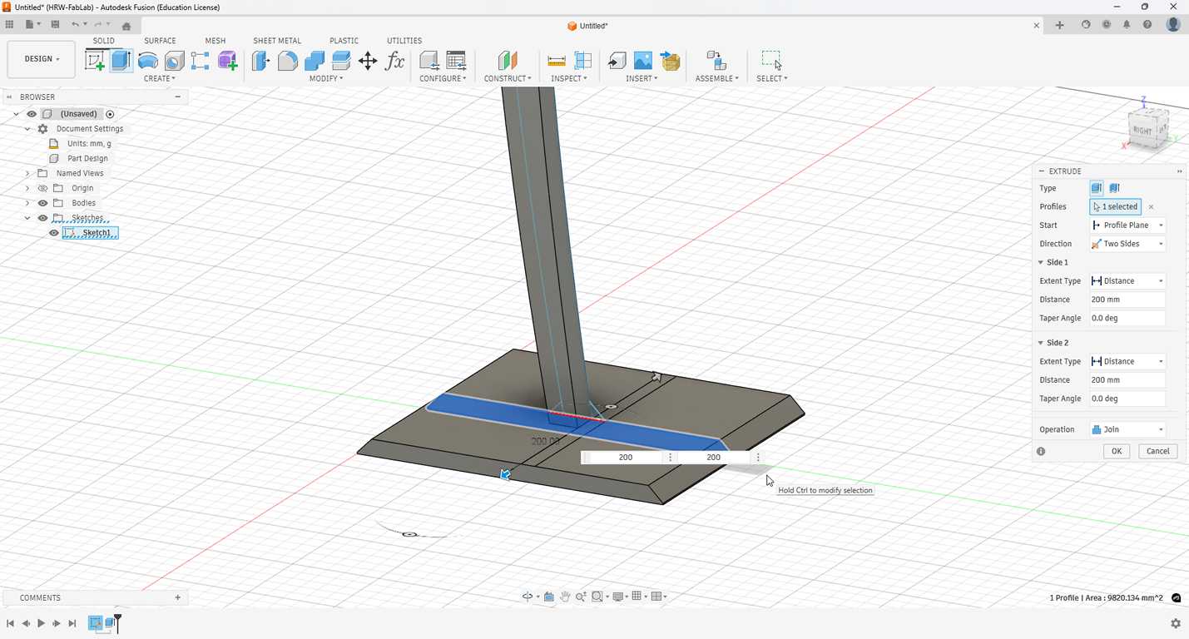The image size is (1189, 639).
Task: Switch to the Utilities tab
Action: click(404, 41)
